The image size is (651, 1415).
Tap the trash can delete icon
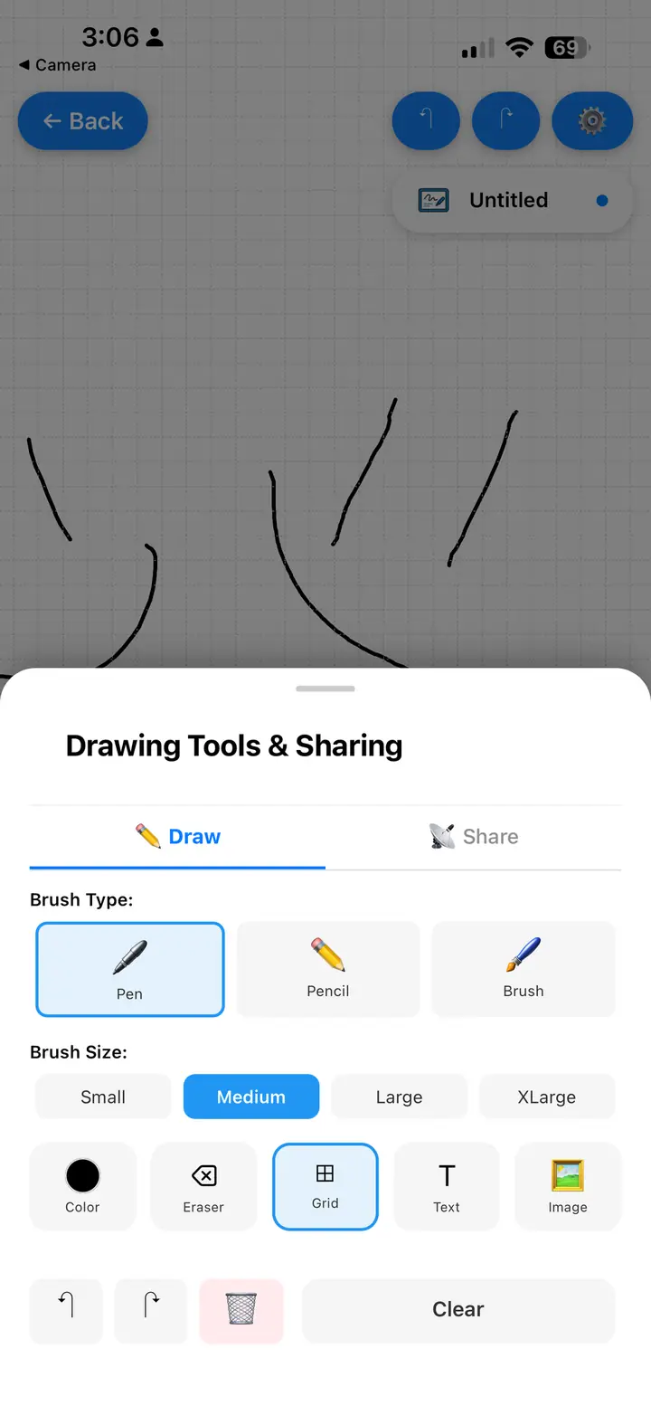click(241, 1310)
